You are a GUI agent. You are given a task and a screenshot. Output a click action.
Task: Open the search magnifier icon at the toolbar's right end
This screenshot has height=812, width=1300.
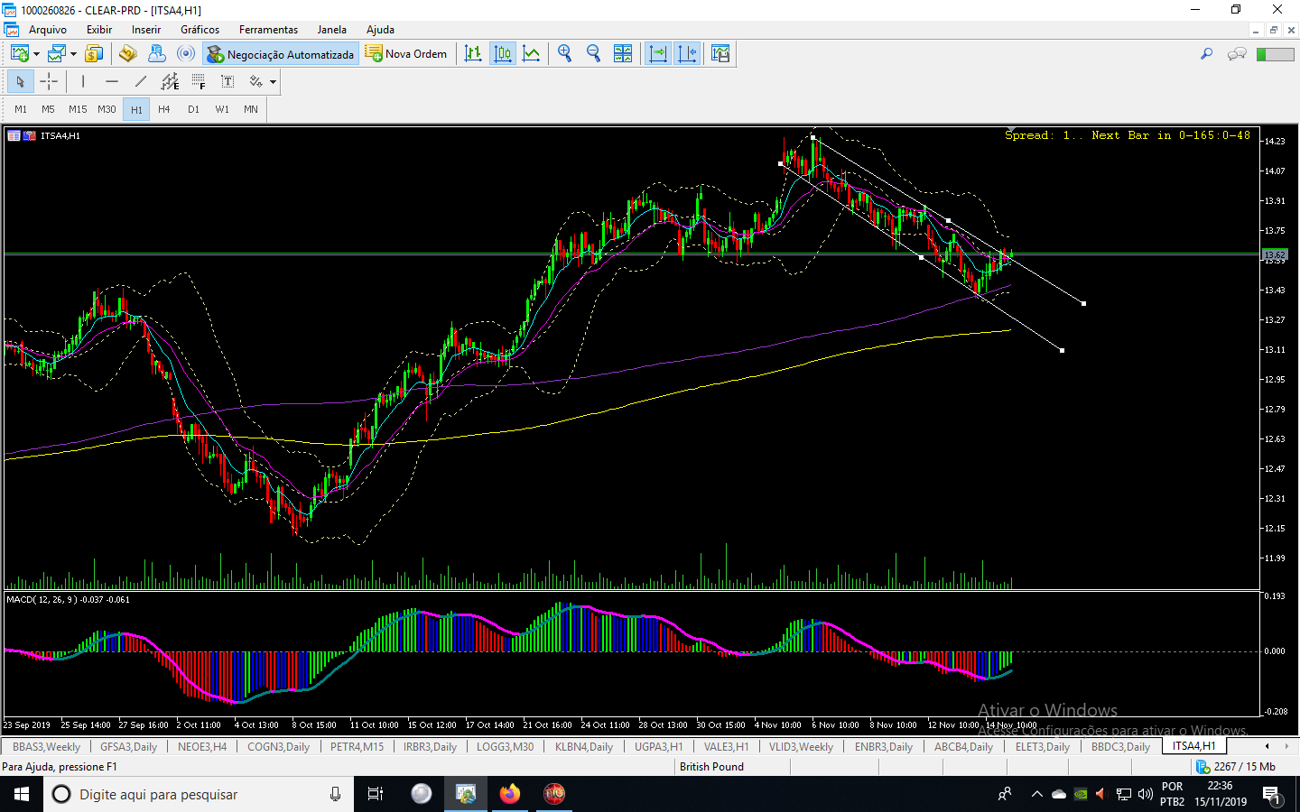(x=1206, y=54)
